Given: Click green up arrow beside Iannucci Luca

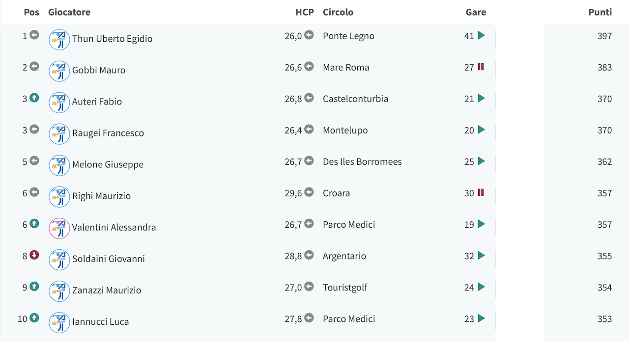Looking at the screenshot, I should point(34,317).
